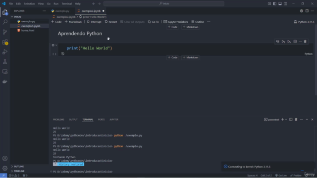Stop cell execution square icon

tap(53, 45)
